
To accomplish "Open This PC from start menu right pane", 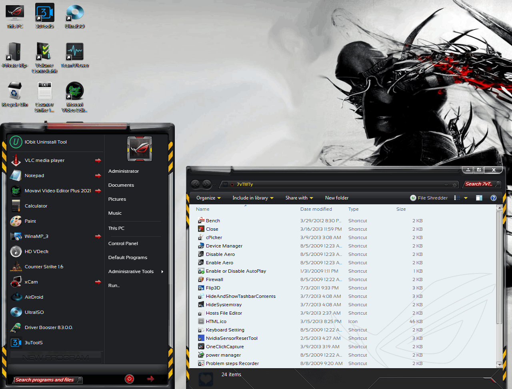I will point(116,228).
